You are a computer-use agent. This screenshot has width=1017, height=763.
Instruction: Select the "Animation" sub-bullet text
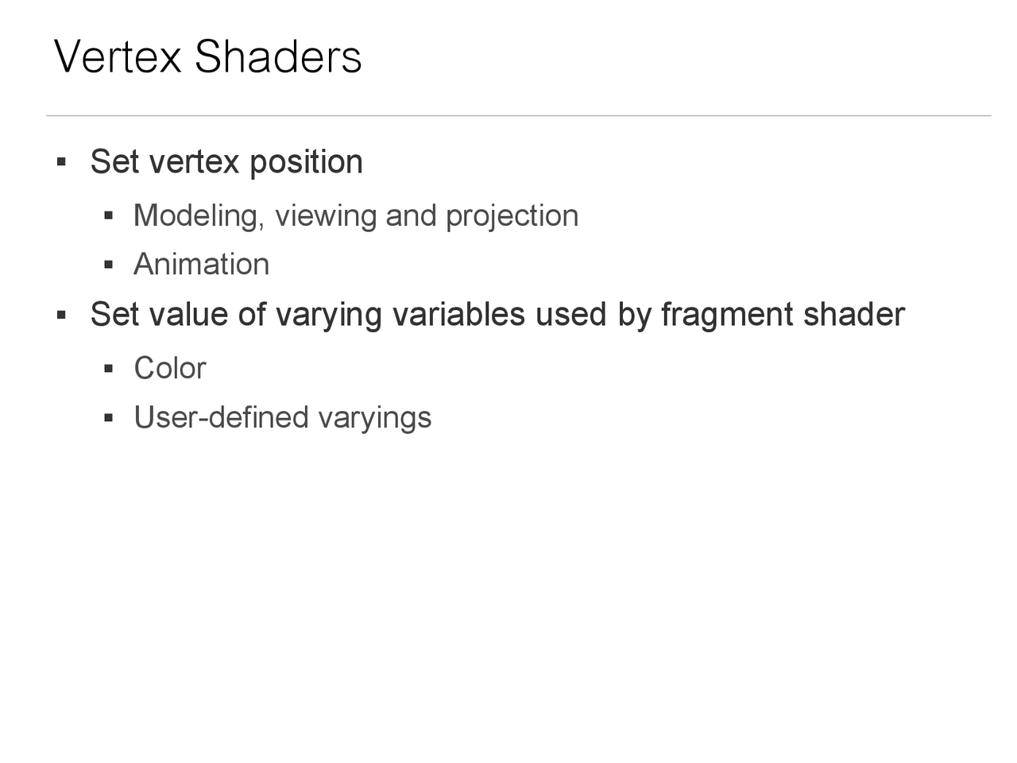pyautogui.click(x=201, y=265)
